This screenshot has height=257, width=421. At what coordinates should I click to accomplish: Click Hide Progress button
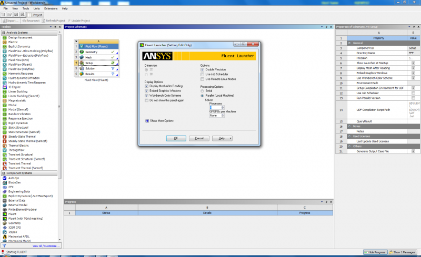pos(375,252)
